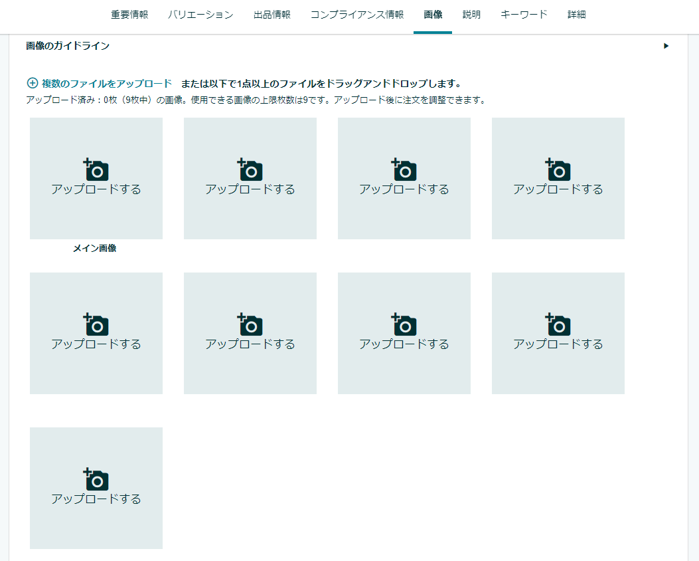Click camera icon in fourth middle-row upload slot
This screenshot has height=561, width=699.
pos(558,324)
